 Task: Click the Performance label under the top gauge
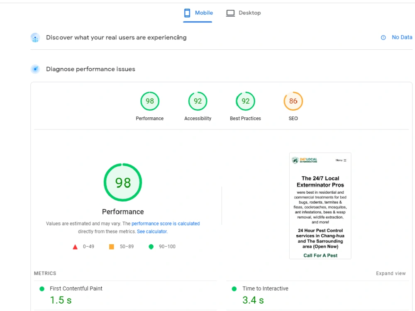[150, 119]
